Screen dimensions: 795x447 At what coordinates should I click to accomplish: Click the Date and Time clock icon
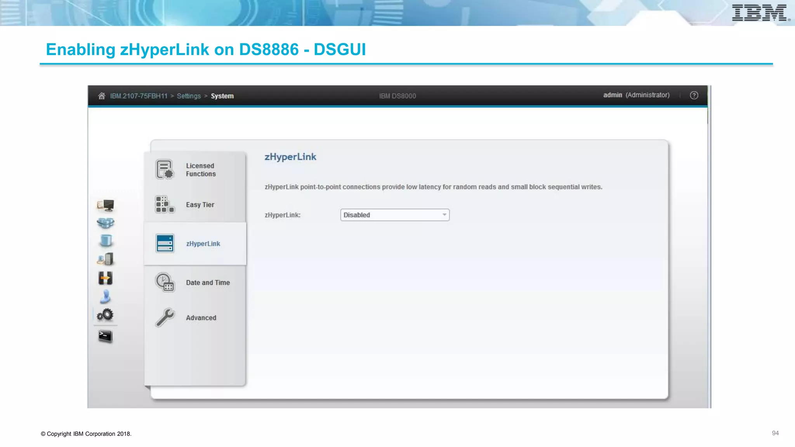[x=165, y=282]
